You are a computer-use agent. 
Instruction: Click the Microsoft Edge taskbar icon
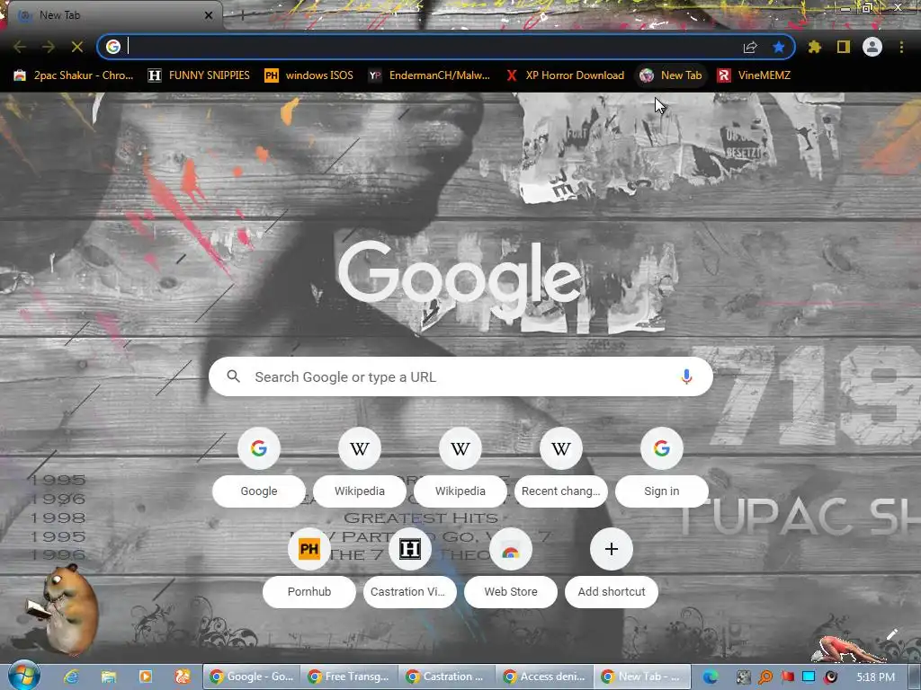coord(711,677)
